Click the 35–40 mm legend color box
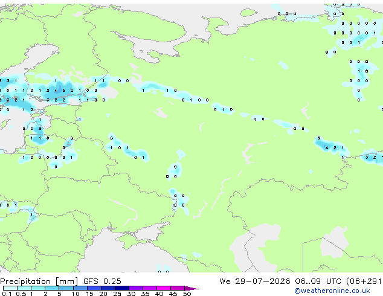Screen dimensions: 383x296 [149, 288]
